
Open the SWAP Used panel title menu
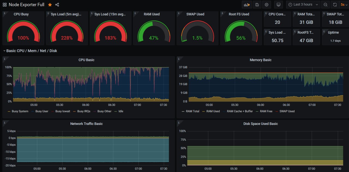point(195,14)
